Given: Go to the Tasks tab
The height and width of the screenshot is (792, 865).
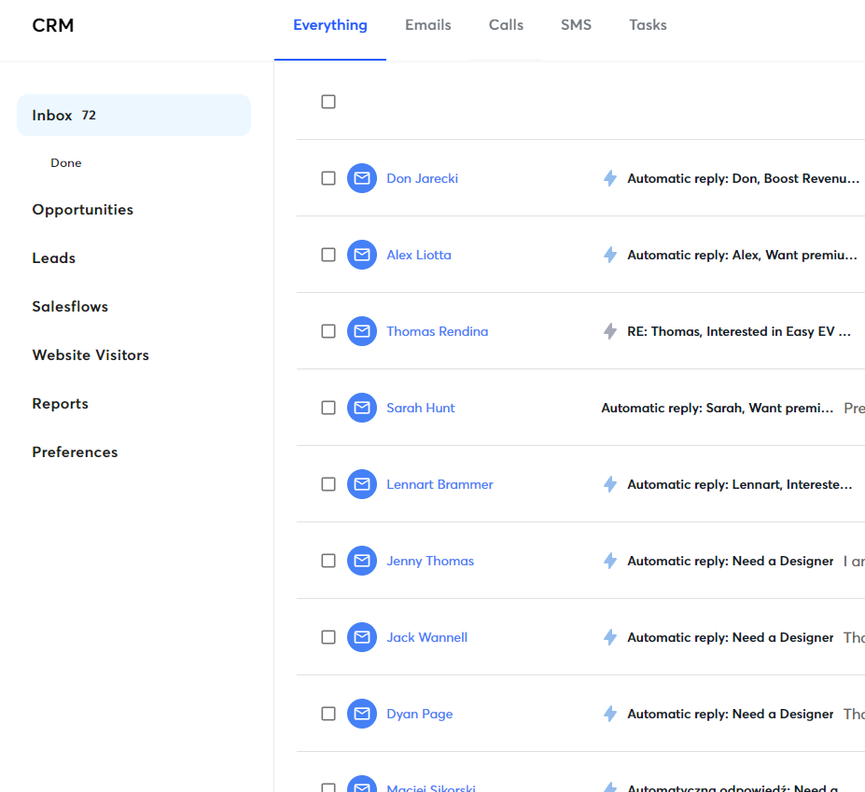Looking at the screenshot, I should click(648, 25).
